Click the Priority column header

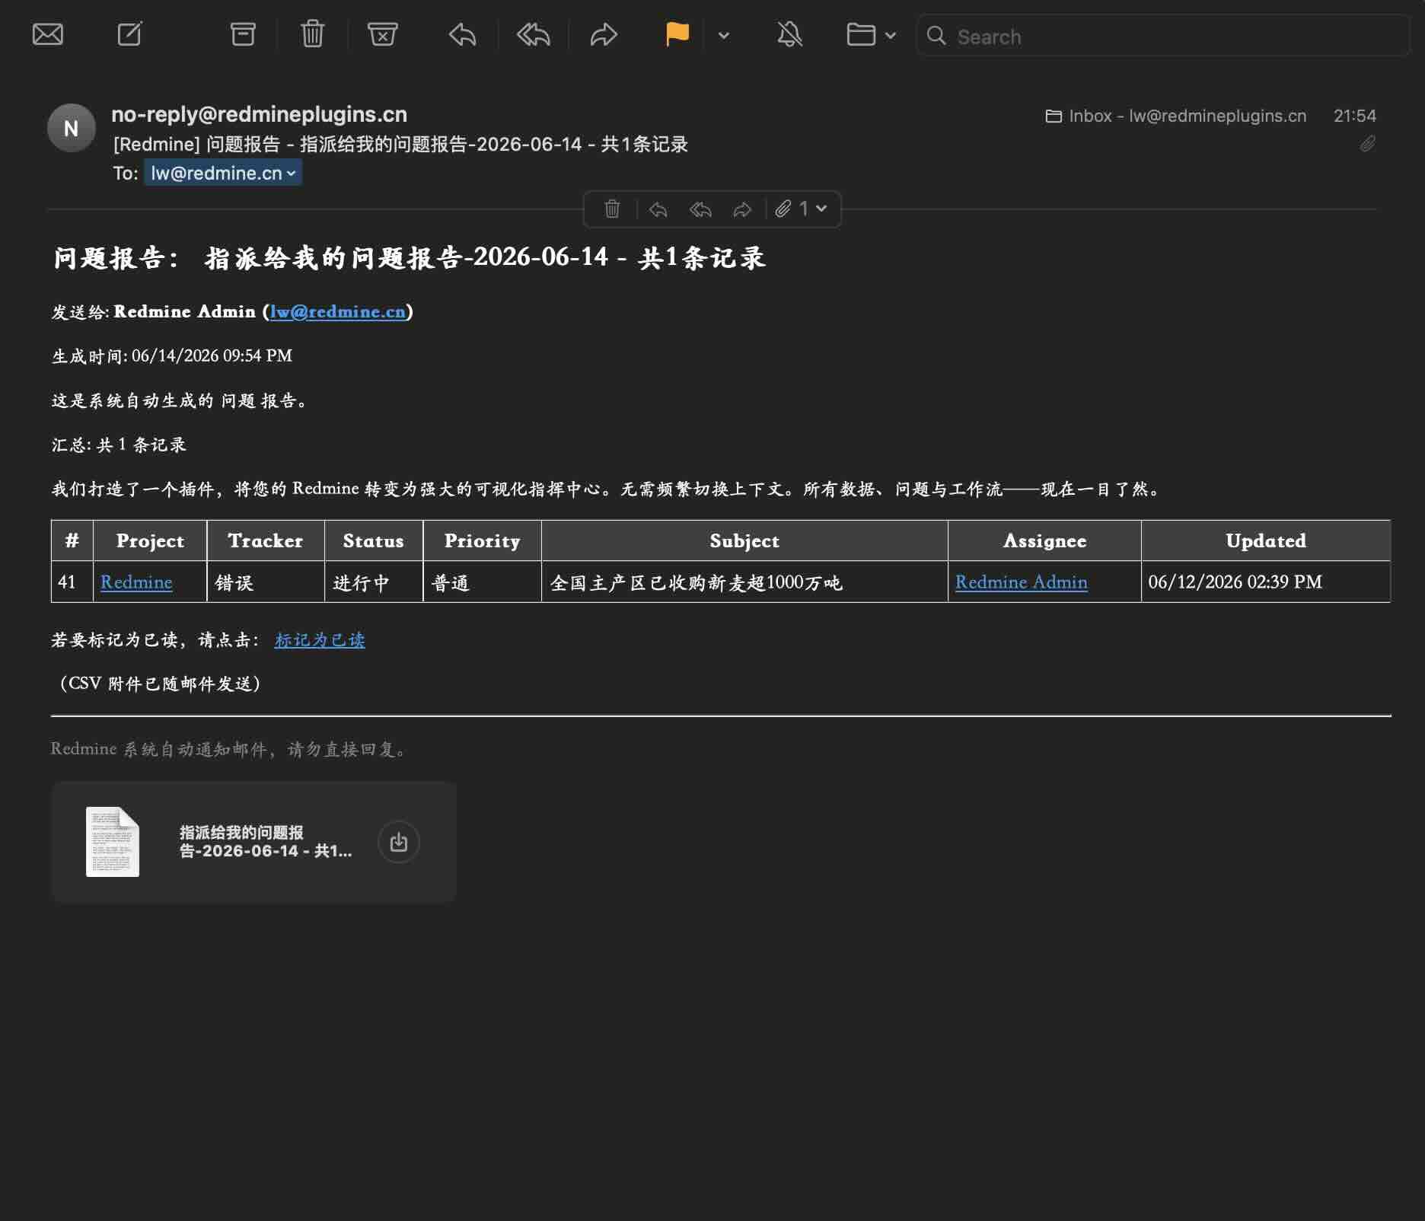coord(483,540)
